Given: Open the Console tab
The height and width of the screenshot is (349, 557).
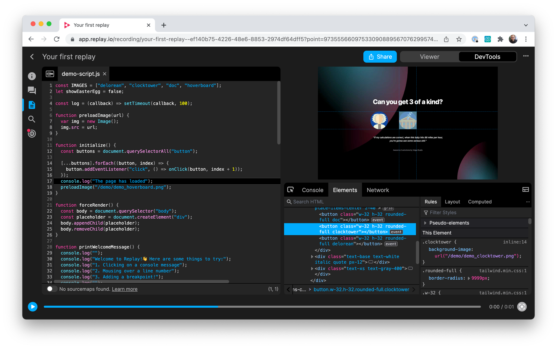Looking at the screenshot, I should [x=312, y=190].
